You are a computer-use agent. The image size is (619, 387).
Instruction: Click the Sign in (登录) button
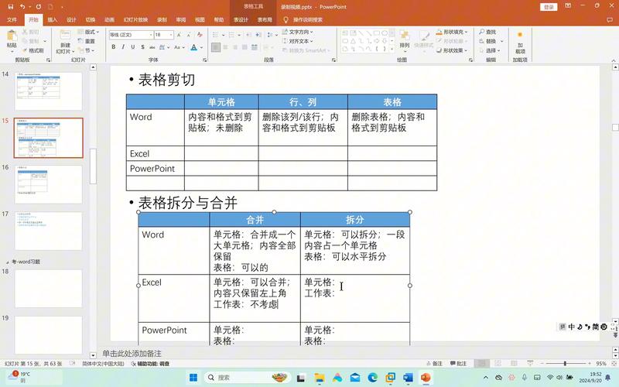549,7
